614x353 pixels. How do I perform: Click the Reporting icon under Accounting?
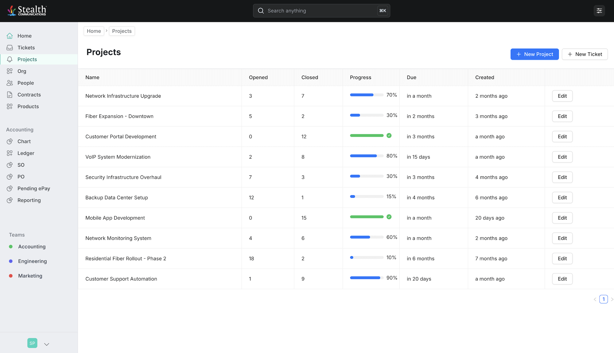[10, 200]
